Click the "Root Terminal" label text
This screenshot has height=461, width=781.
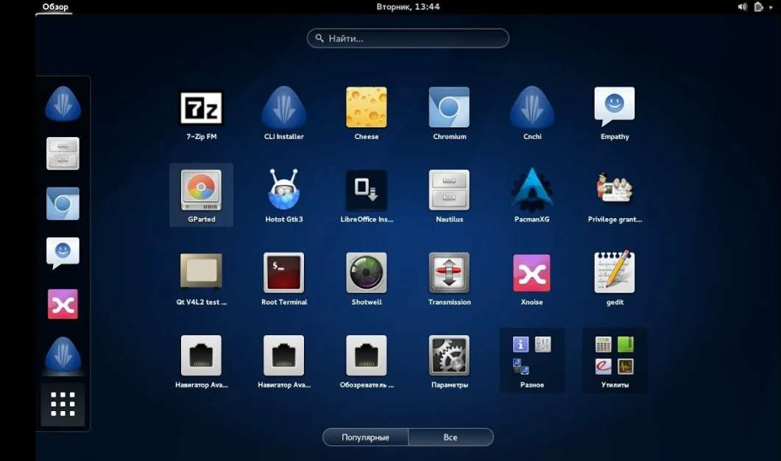284,302
